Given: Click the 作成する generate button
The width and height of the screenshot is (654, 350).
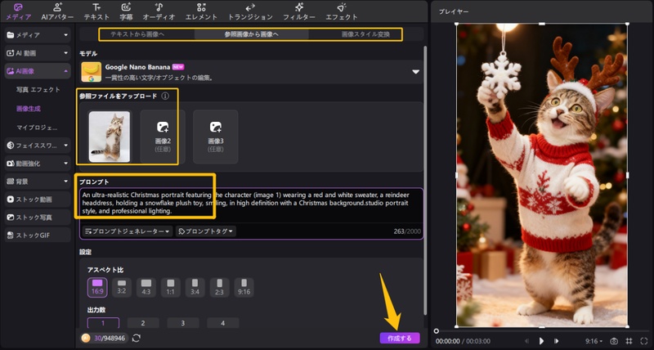Looking at the screenshot, I should click(x=400, y=338).
